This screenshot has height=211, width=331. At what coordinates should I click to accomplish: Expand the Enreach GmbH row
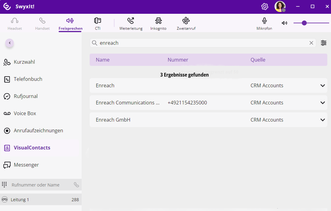pyautogui.click(x=322, y=120)
